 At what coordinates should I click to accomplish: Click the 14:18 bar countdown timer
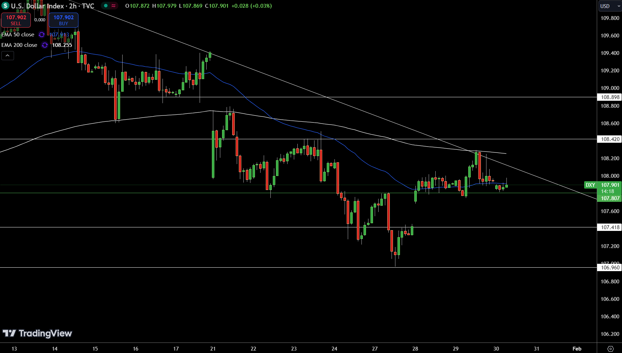608,191
